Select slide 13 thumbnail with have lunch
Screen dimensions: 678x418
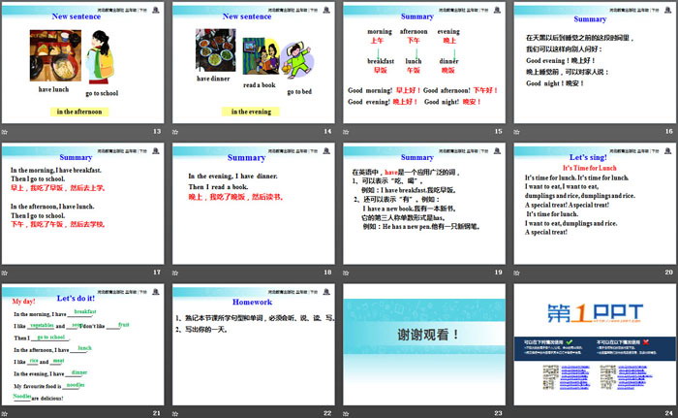pos(82,62)
